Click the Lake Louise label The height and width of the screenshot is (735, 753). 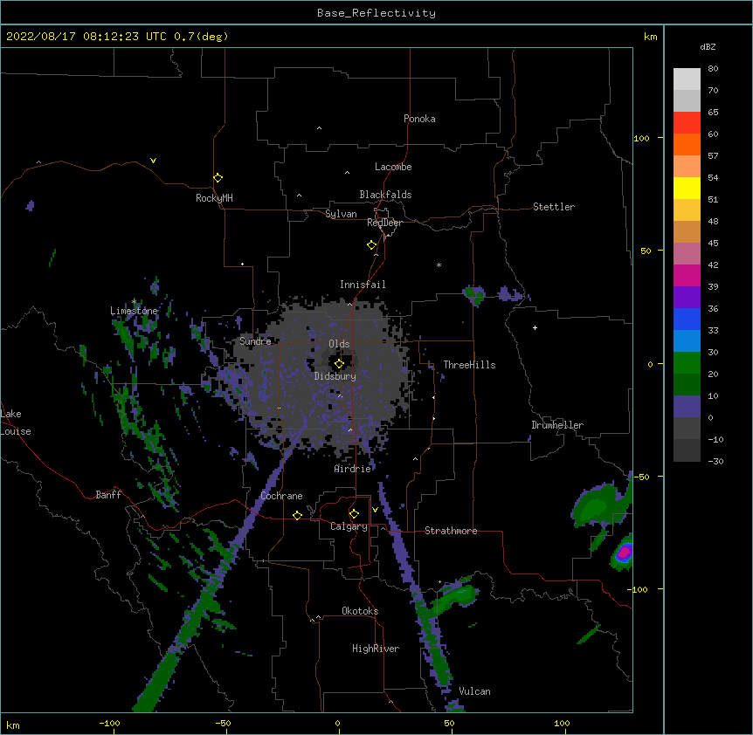16,422
